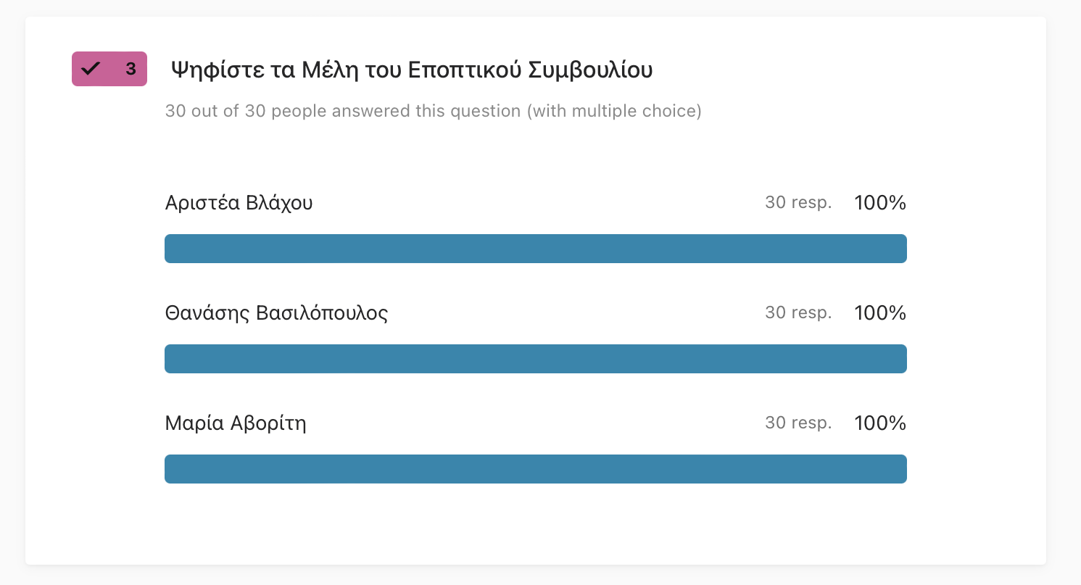Select the Μαρία Αβορίτη option label
The width and height of the screenshot is (1081, 585).
click(x=236, y=423)
